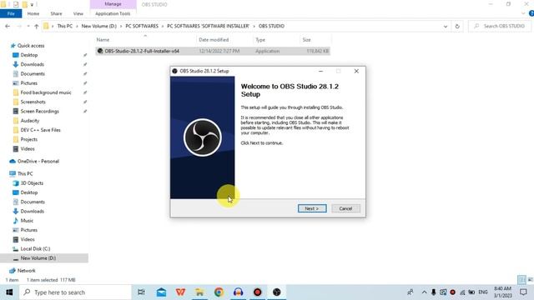Screen dimensions: 534x300
Task: Select New Volume (D:) breadcrumb
Action: 98,26
